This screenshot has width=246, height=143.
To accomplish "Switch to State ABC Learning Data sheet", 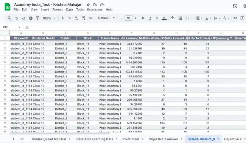I will point(94,139).
